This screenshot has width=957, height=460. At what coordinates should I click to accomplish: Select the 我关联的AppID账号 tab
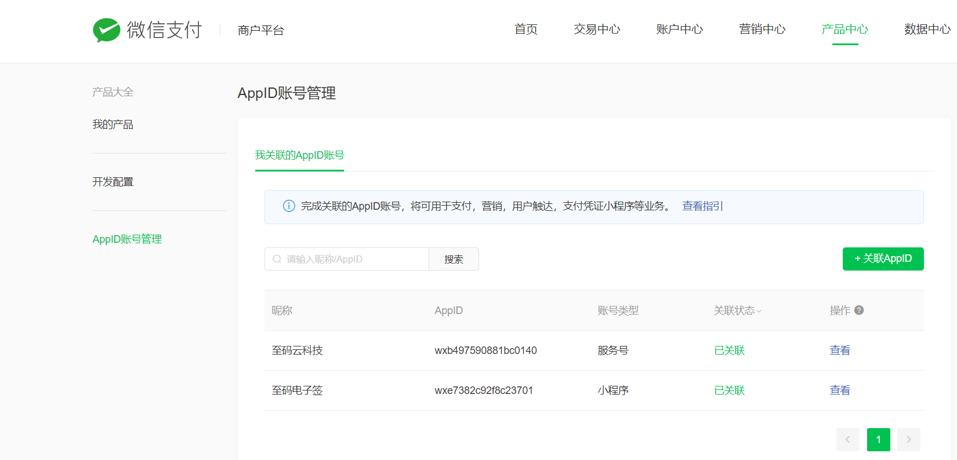tap(299, 155)
